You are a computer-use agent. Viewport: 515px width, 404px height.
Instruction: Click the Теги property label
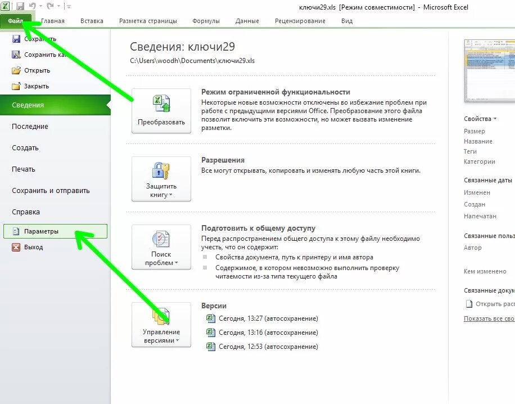(470, 151)
